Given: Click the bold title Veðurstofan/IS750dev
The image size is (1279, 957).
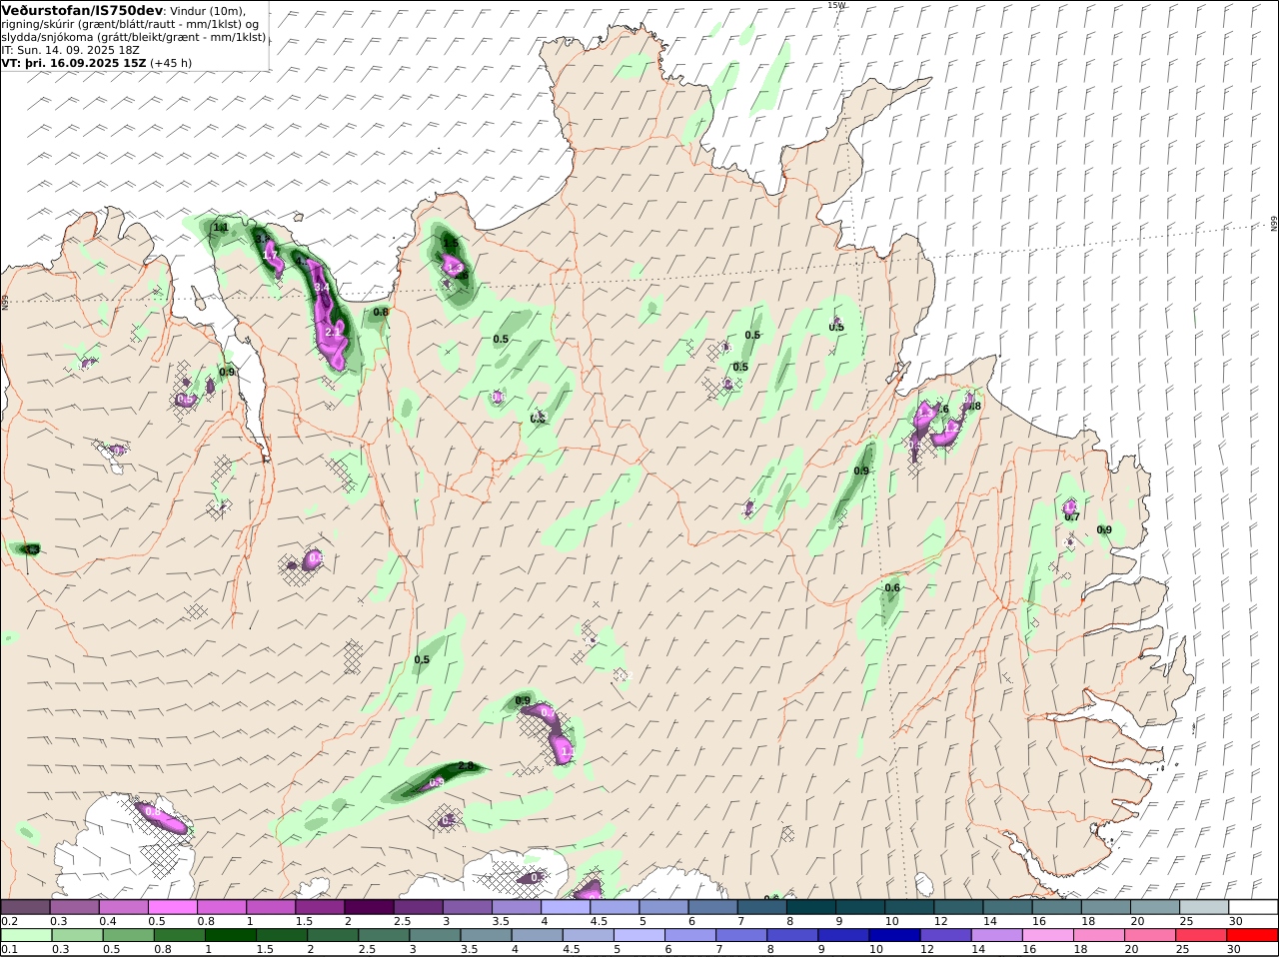Looking at the screenshot, I should pos(83,10).
